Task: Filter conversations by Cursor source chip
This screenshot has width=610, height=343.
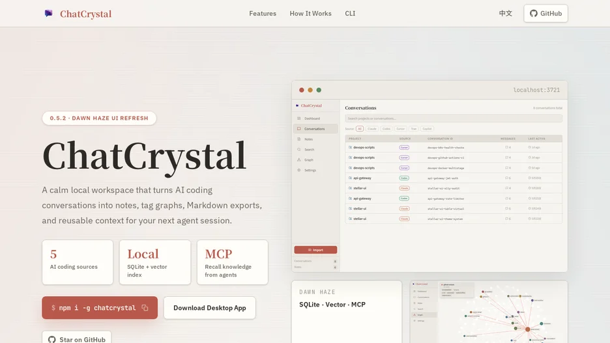Action: 400,129
